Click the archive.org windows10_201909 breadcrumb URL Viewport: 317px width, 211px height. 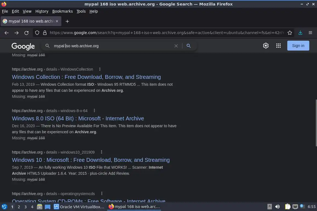point(53,152)
